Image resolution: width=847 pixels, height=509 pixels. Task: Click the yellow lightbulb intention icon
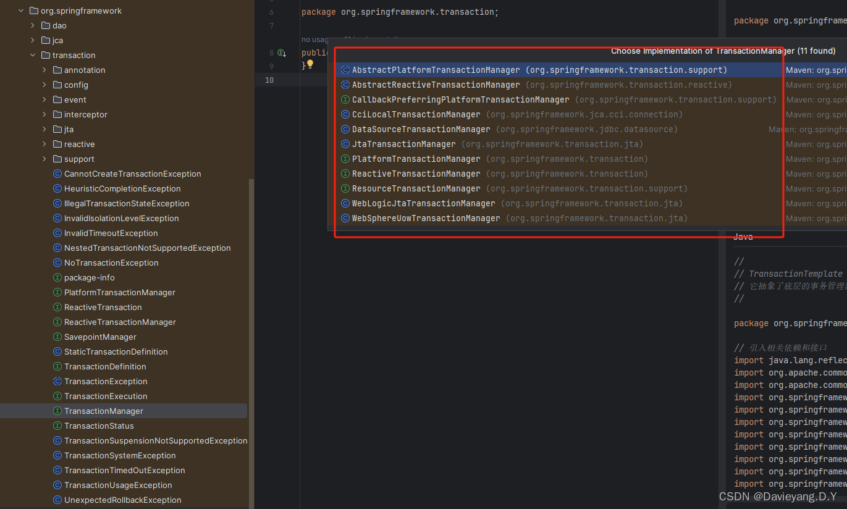(310, 64)
